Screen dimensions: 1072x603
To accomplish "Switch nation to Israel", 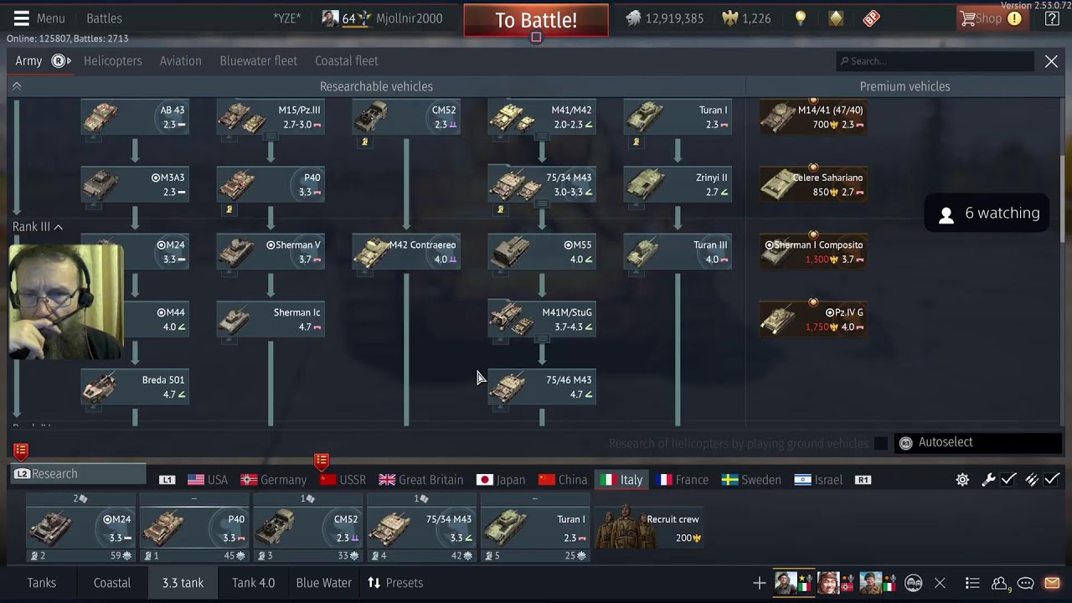I will [x=818, y=480].
